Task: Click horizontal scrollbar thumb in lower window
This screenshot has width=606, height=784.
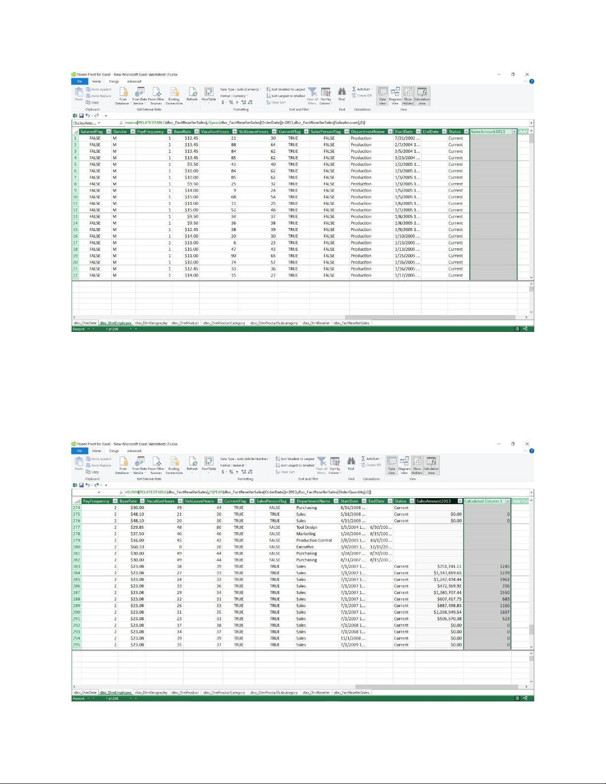Action: [435, 687]
